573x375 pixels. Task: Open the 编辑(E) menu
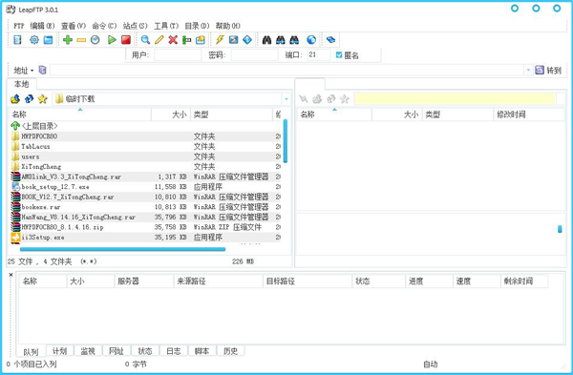[x=42, y=26]
